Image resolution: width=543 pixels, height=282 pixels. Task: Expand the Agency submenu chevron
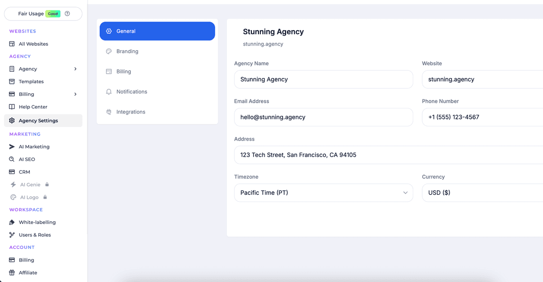coord(75,69)
